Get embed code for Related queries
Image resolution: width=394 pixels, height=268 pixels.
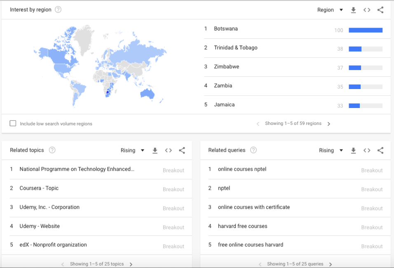coord(367,150)
